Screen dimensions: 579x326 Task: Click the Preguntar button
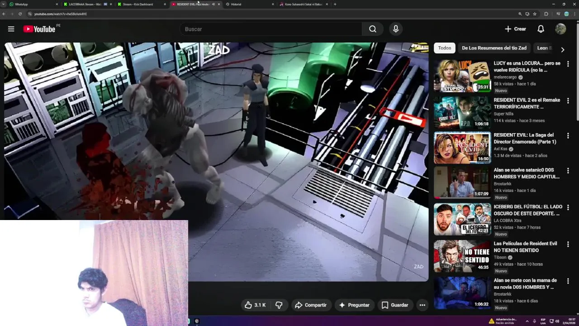[x=355, y=305]
